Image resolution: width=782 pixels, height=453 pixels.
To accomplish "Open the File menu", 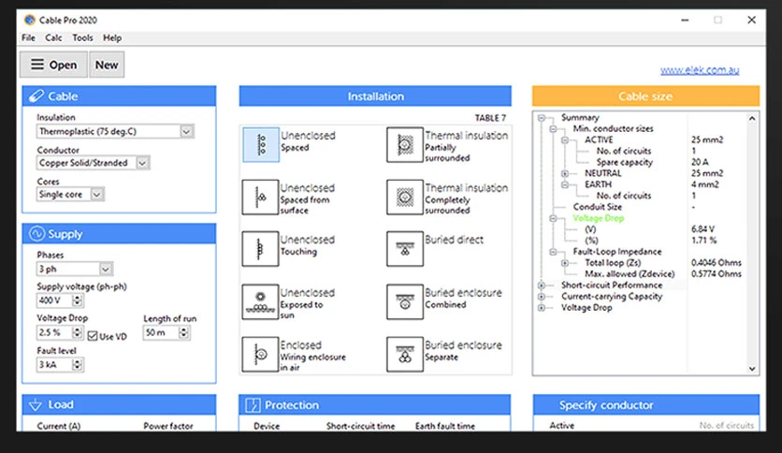I will pos(28,38).
